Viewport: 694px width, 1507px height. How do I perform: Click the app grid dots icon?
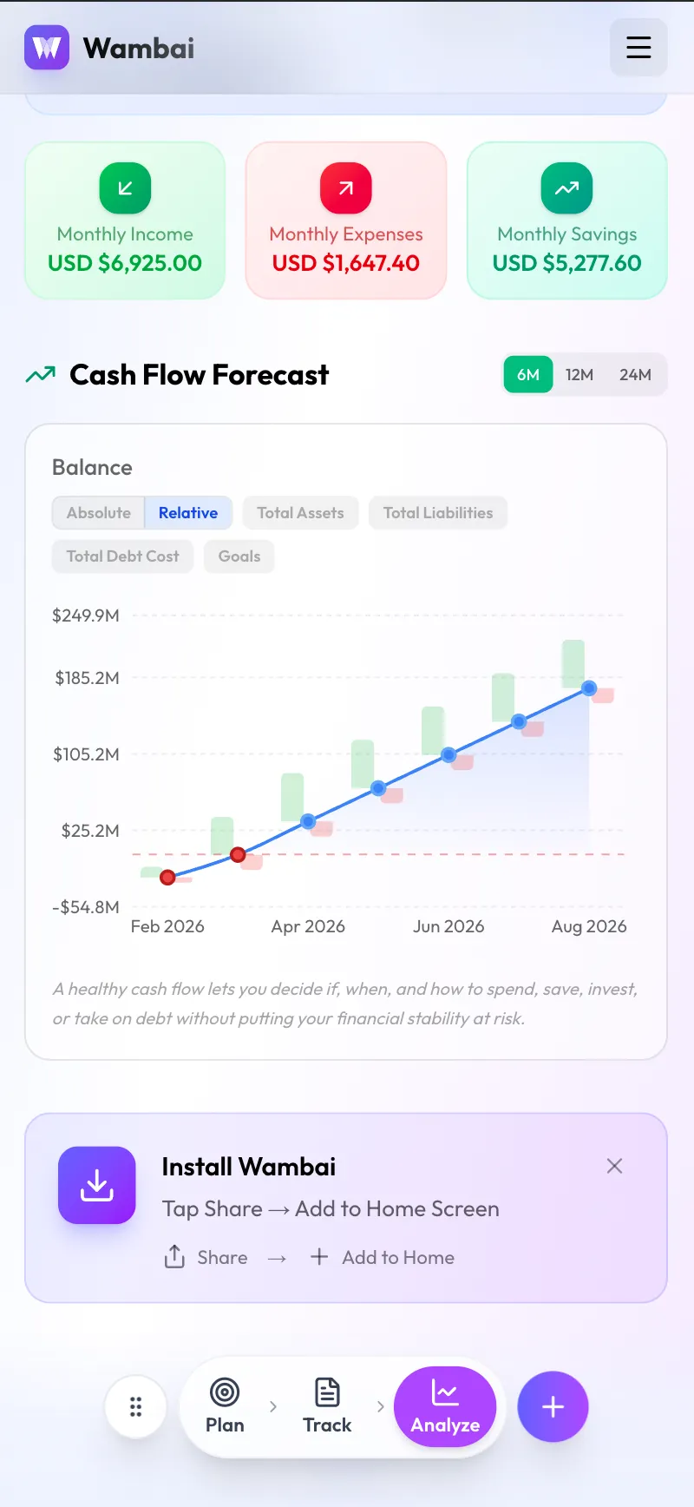(135, 1406)
